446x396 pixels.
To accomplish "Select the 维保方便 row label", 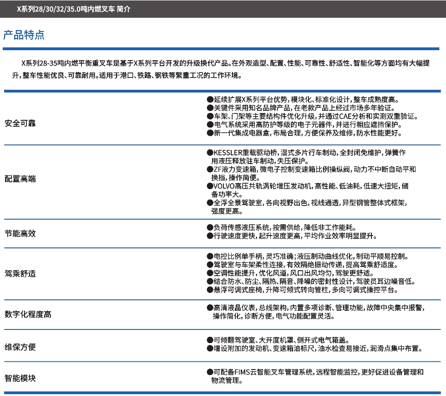I will [20, 347].
